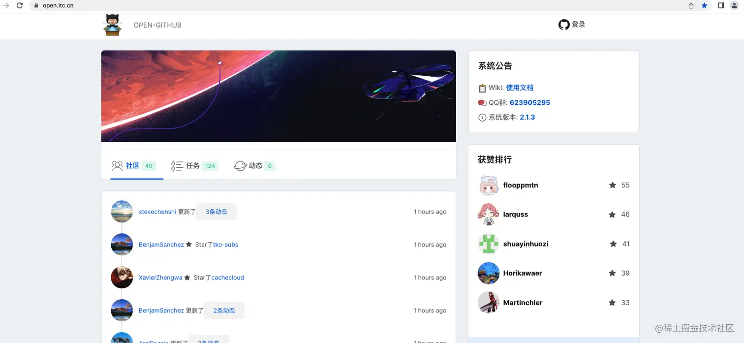Go forward with the browser arrow

click(x=6, y=5)
